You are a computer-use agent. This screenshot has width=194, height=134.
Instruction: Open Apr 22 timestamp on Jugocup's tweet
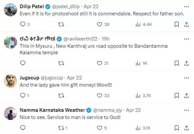click(74, 77)
